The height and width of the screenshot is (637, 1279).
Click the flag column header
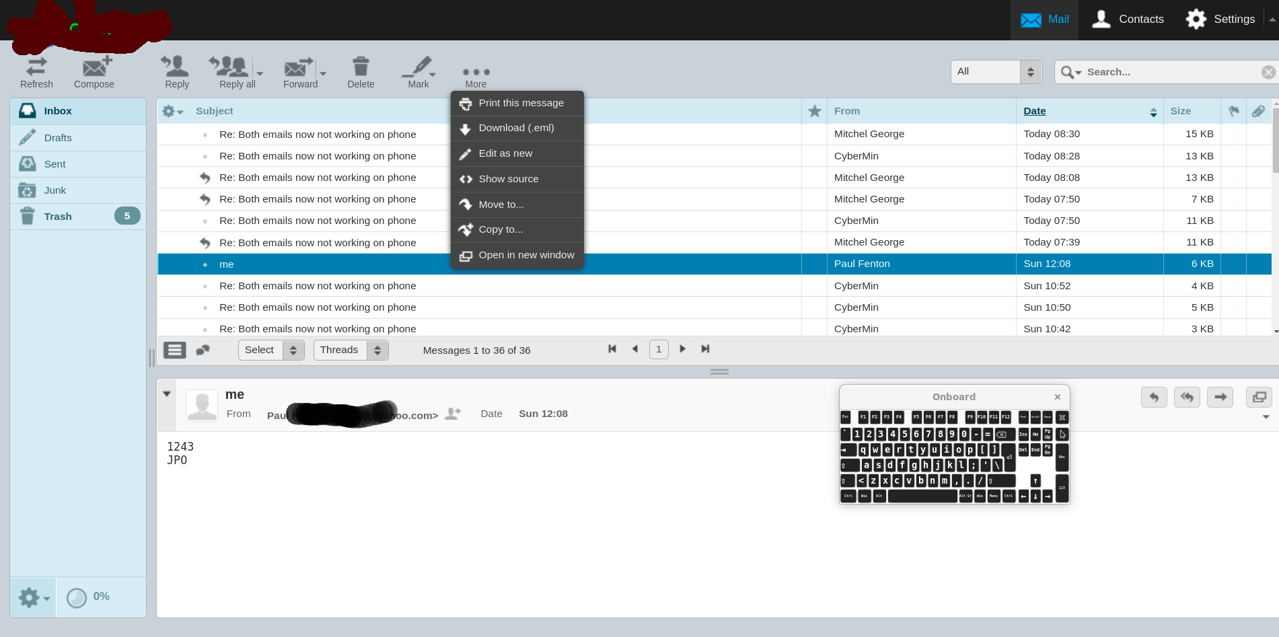coord(1233,111)
